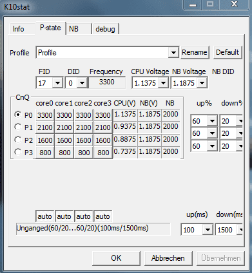Click the auto button under core2
The height and width of the screenshot is (273, 252).
[x=84, y=216]
